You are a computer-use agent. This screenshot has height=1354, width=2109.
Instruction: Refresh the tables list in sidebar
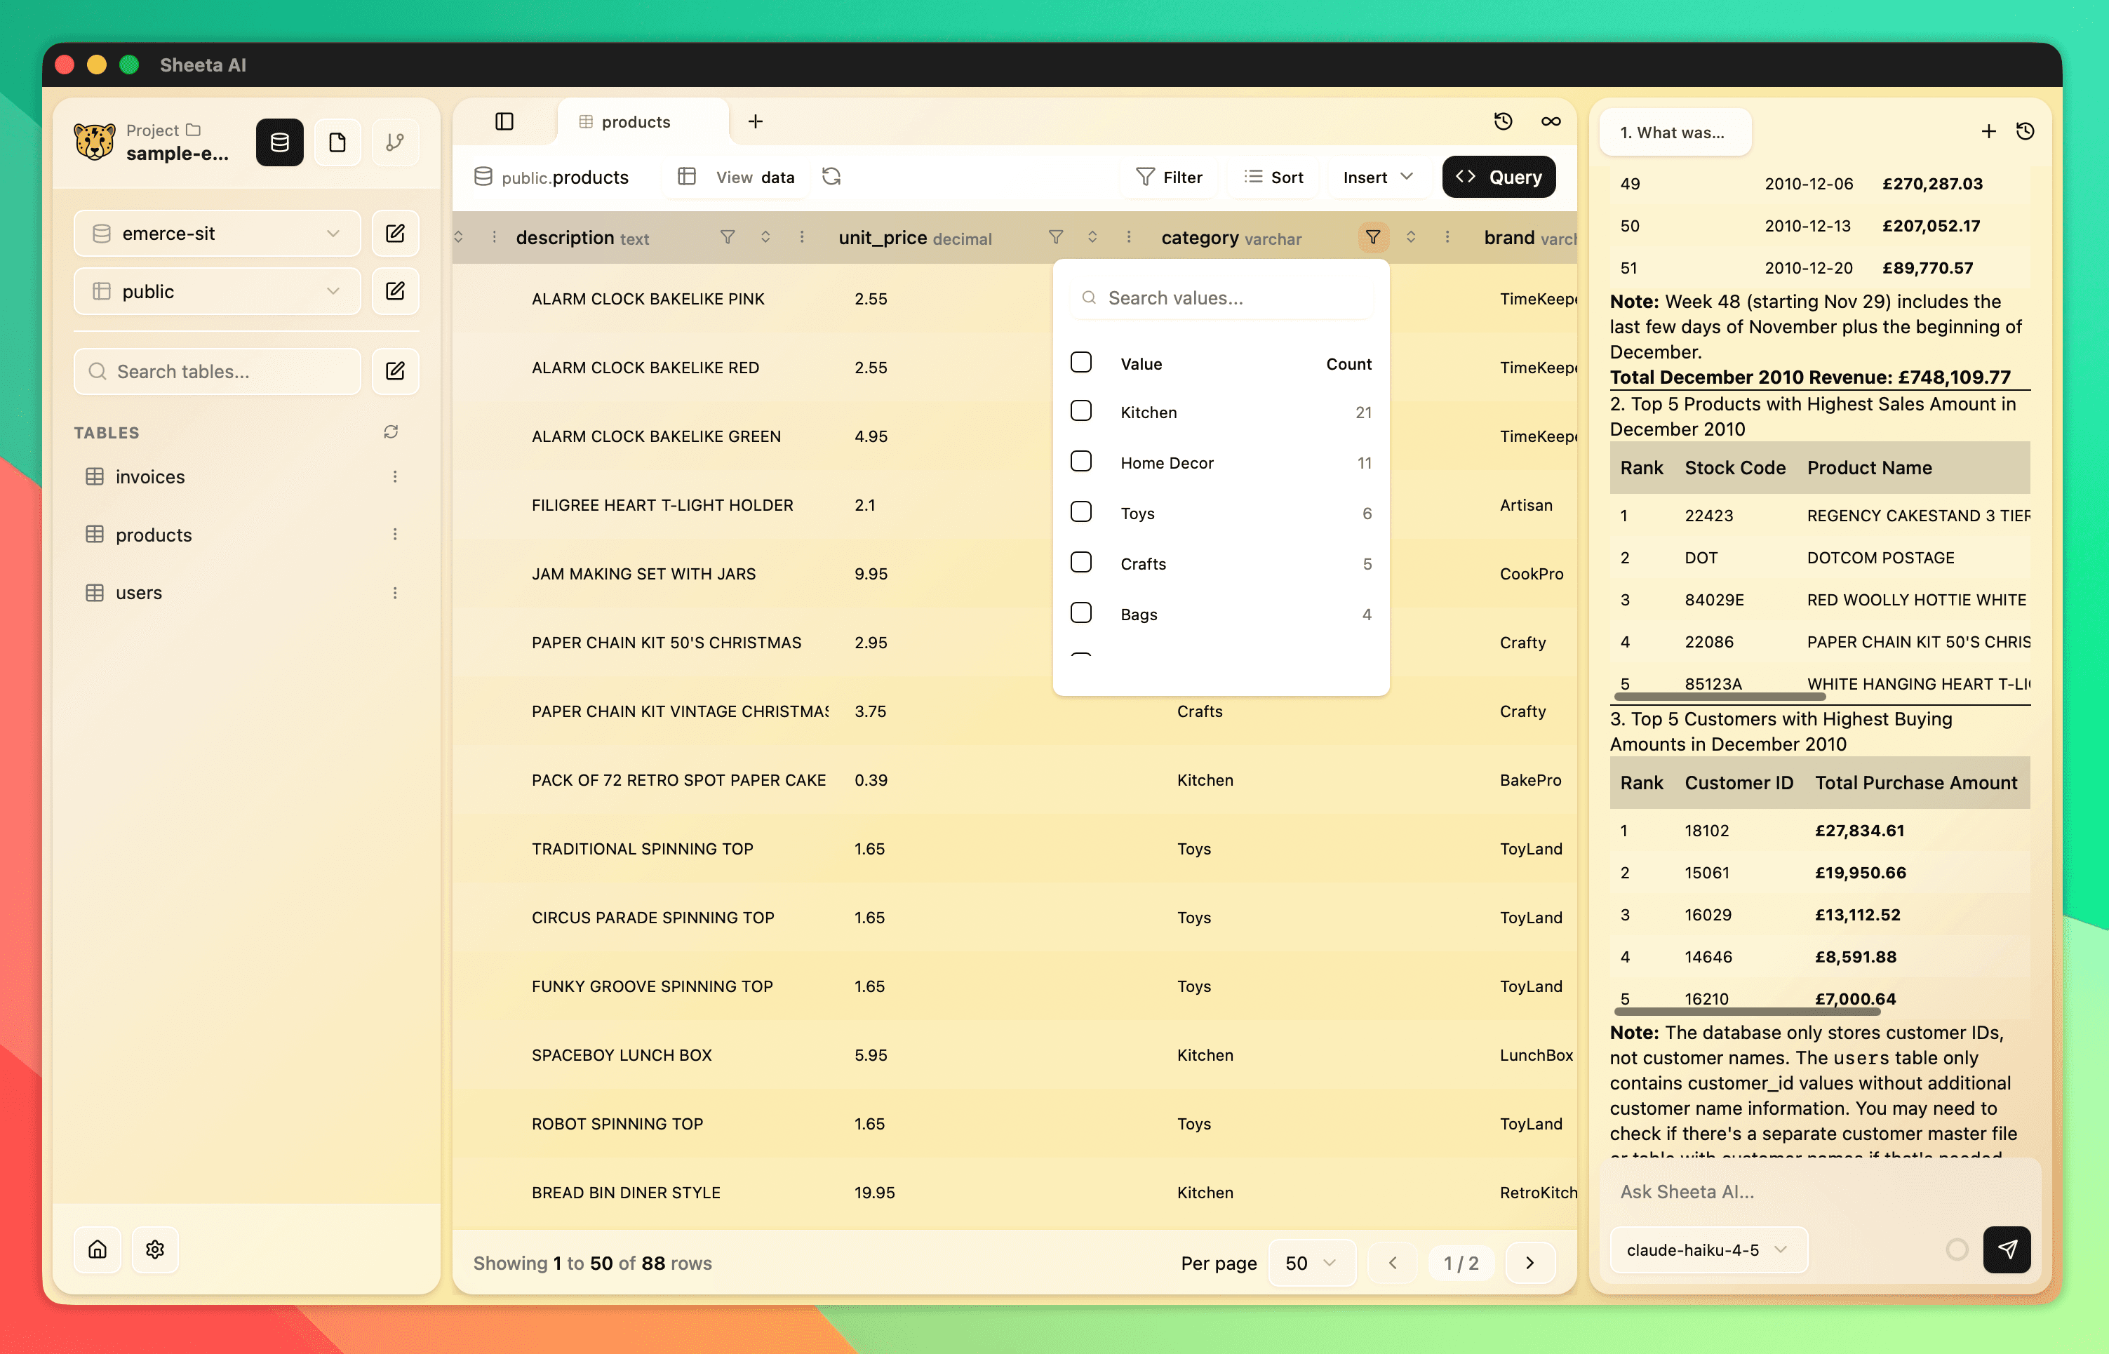point(392,431)
